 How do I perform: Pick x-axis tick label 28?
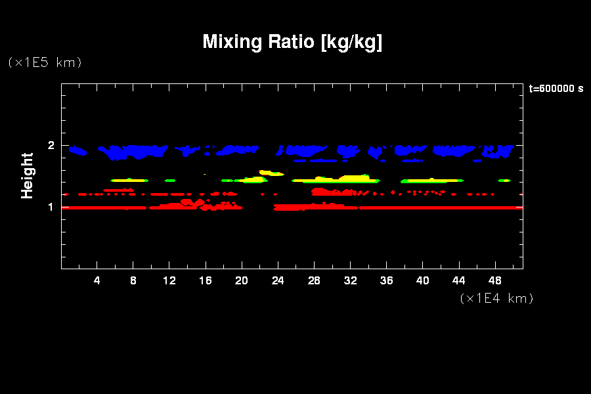(x=314, y=280)
